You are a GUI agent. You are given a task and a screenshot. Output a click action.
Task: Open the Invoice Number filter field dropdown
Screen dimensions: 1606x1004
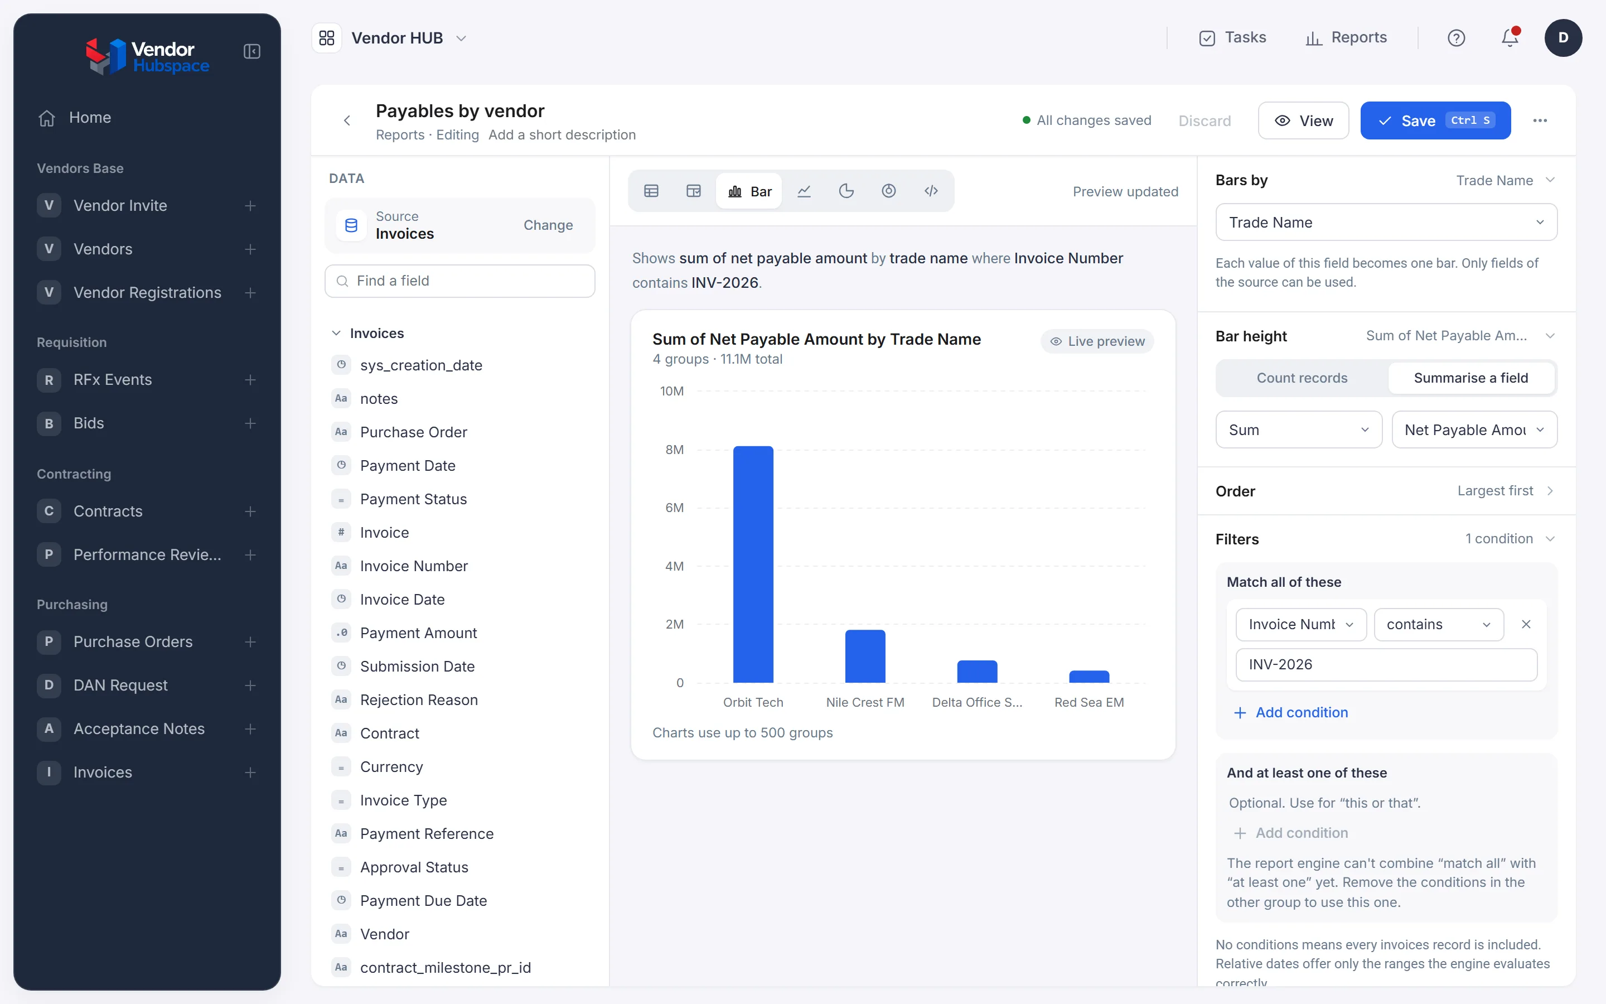(x=1301, y=624)
